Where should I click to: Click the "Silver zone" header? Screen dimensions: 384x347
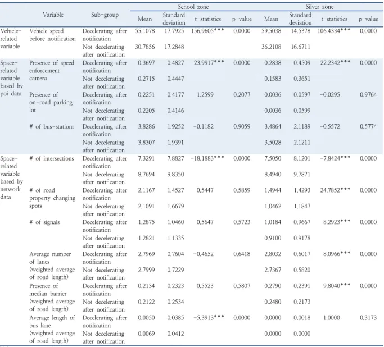[319, 7]
